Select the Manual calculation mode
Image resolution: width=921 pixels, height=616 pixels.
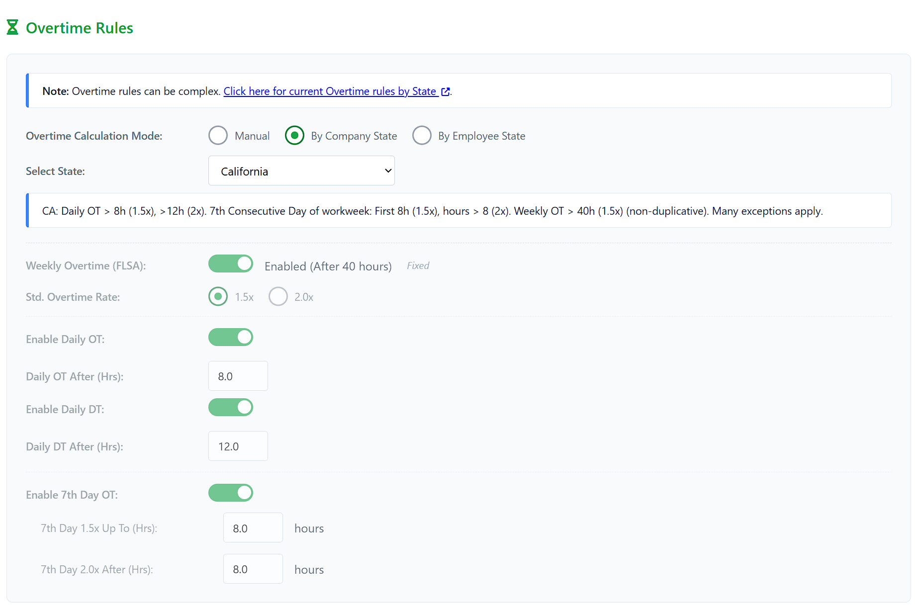218,136
